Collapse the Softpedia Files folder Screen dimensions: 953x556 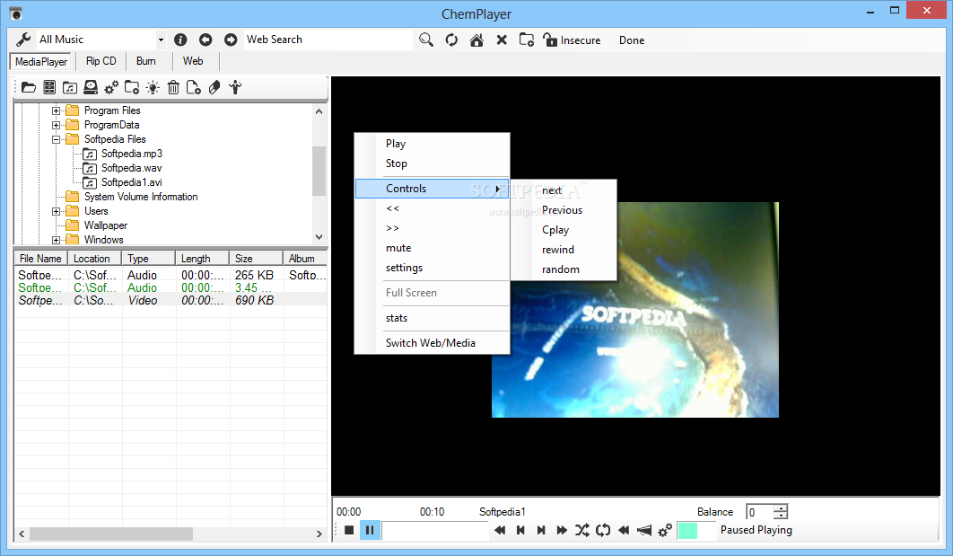56,139
